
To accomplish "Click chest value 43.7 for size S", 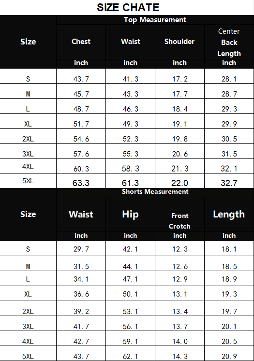I will tap(81, 79).
